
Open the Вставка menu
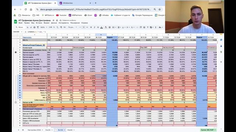tap(39, 23)
